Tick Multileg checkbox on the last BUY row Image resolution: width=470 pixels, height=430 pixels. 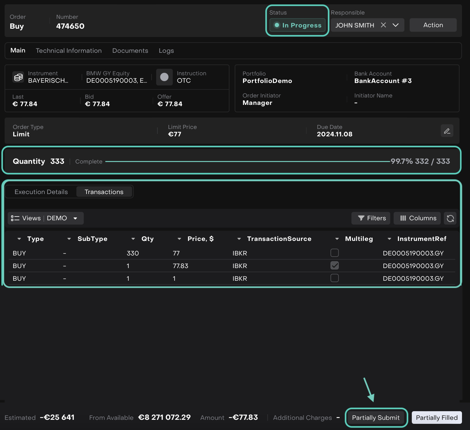(334, 278)
